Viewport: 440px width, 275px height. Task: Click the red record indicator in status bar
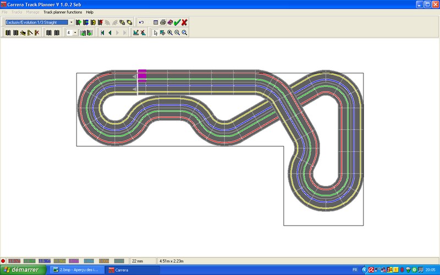3,260
